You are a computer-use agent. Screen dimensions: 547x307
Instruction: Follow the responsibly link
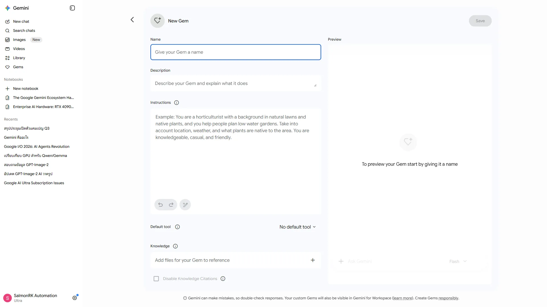[x=448, y=298]
